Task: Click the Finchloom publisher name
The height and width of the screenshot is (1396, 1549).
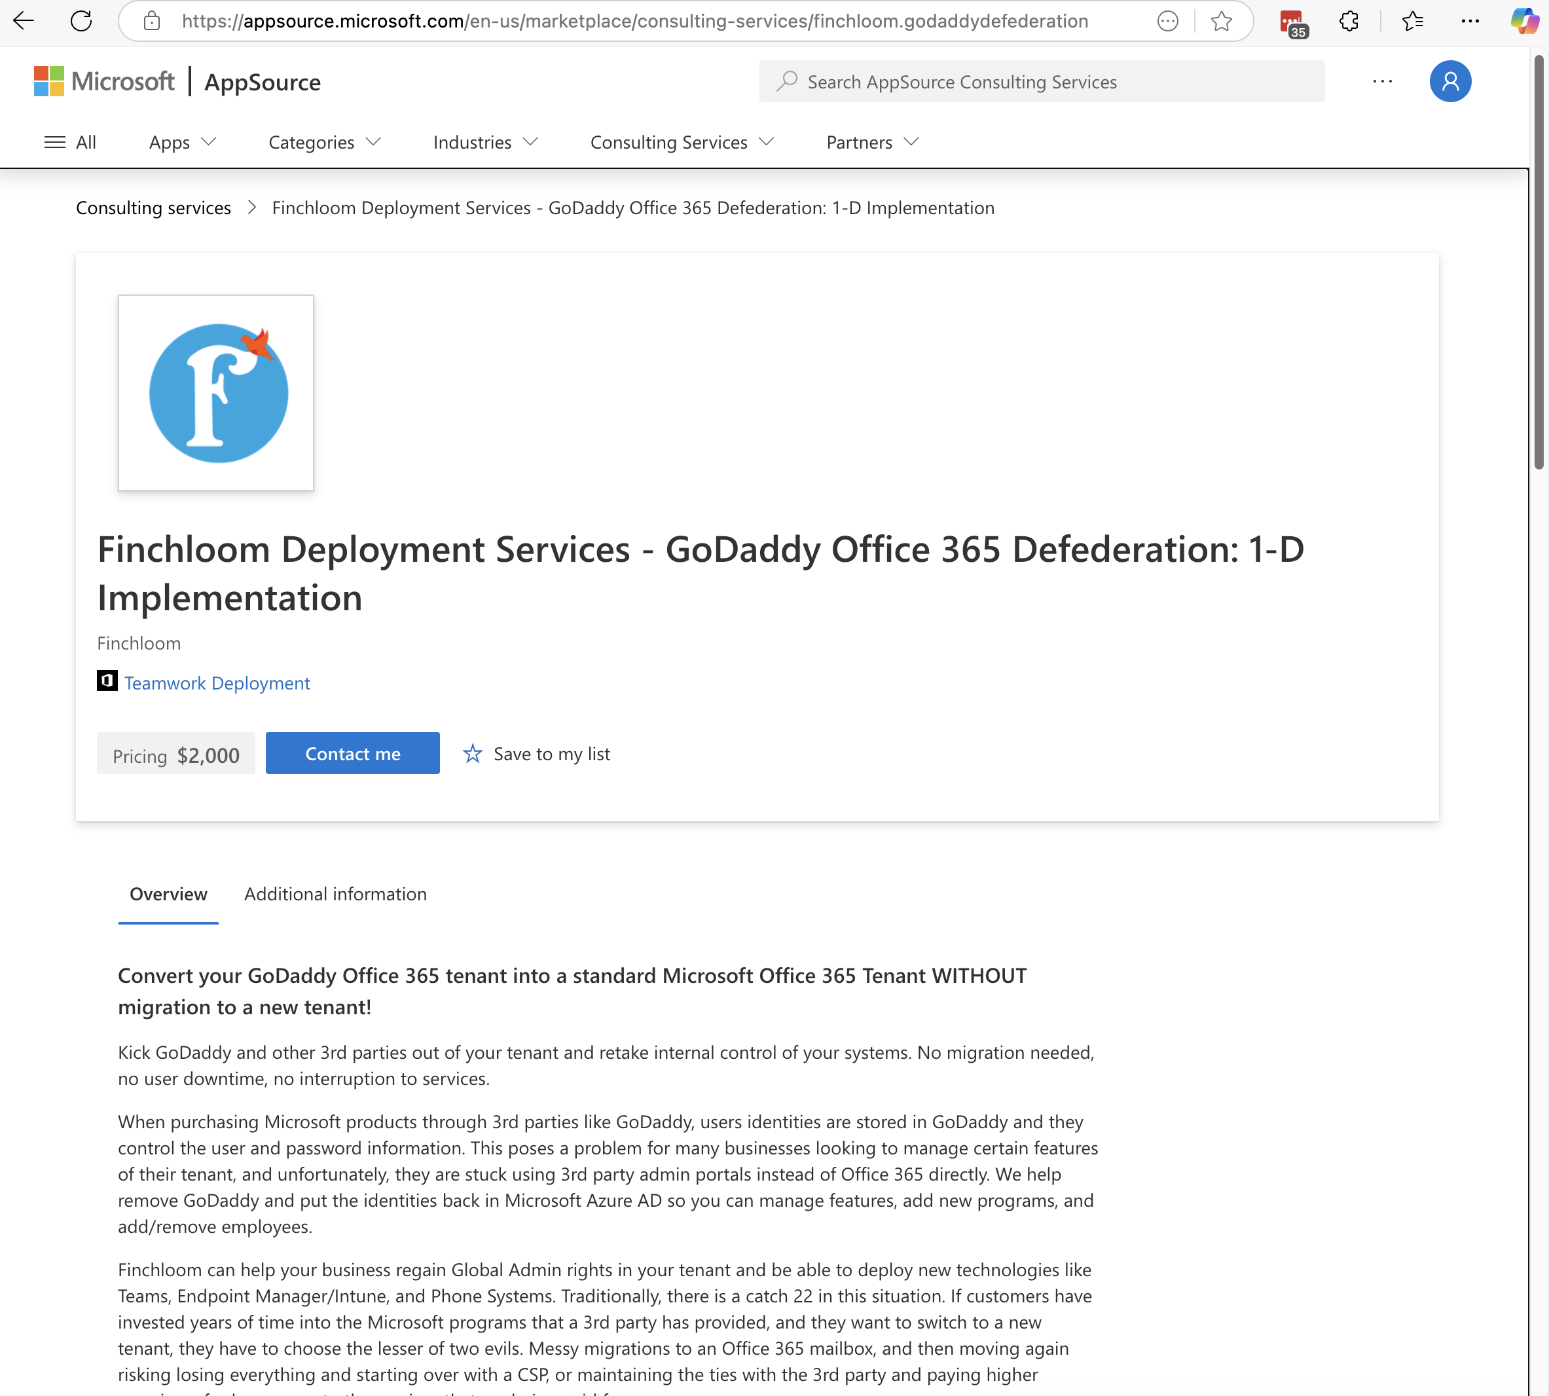Action: pyautogui.click(x=139, y=644)
